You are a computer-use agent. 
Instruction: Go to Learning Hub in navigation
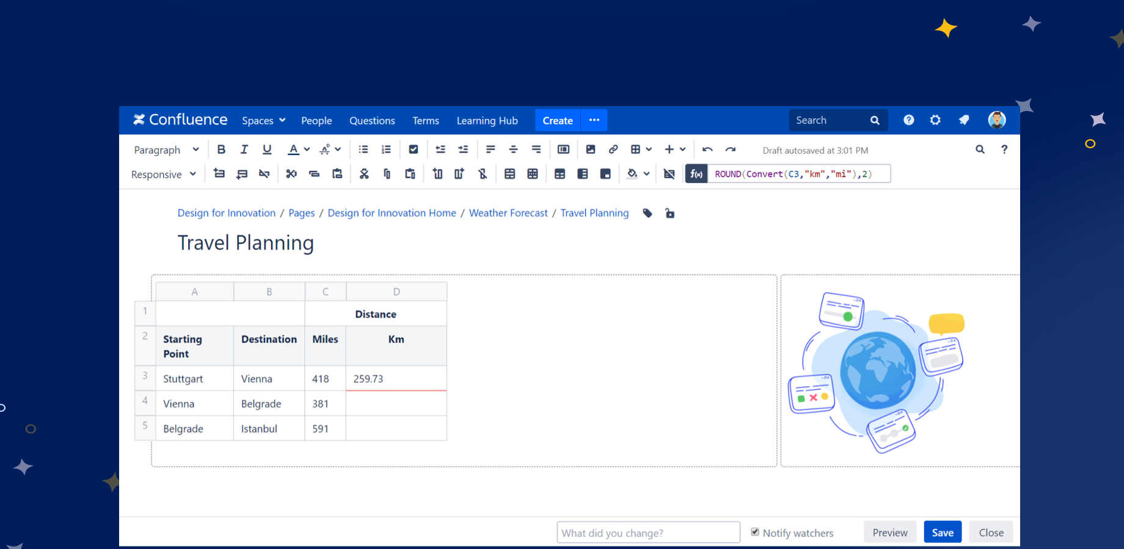487,121
